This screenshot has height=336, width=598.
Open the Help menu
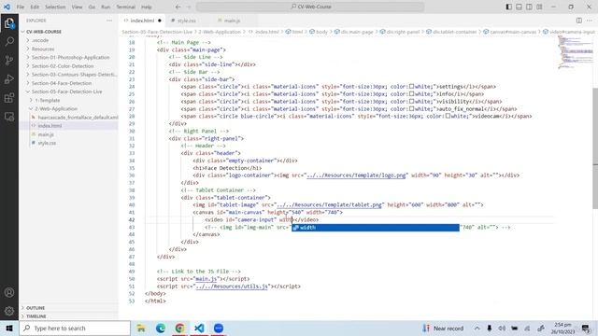tap(147, 7)
